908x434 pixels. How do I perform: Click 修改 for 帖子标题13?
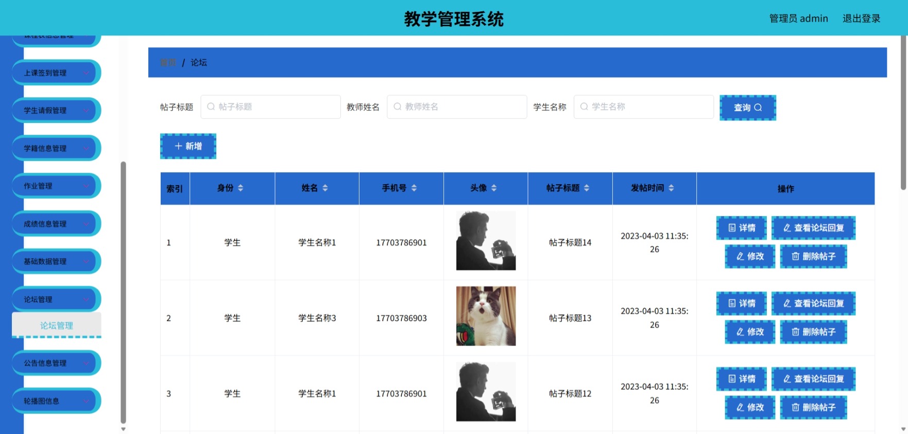point(750,332)
